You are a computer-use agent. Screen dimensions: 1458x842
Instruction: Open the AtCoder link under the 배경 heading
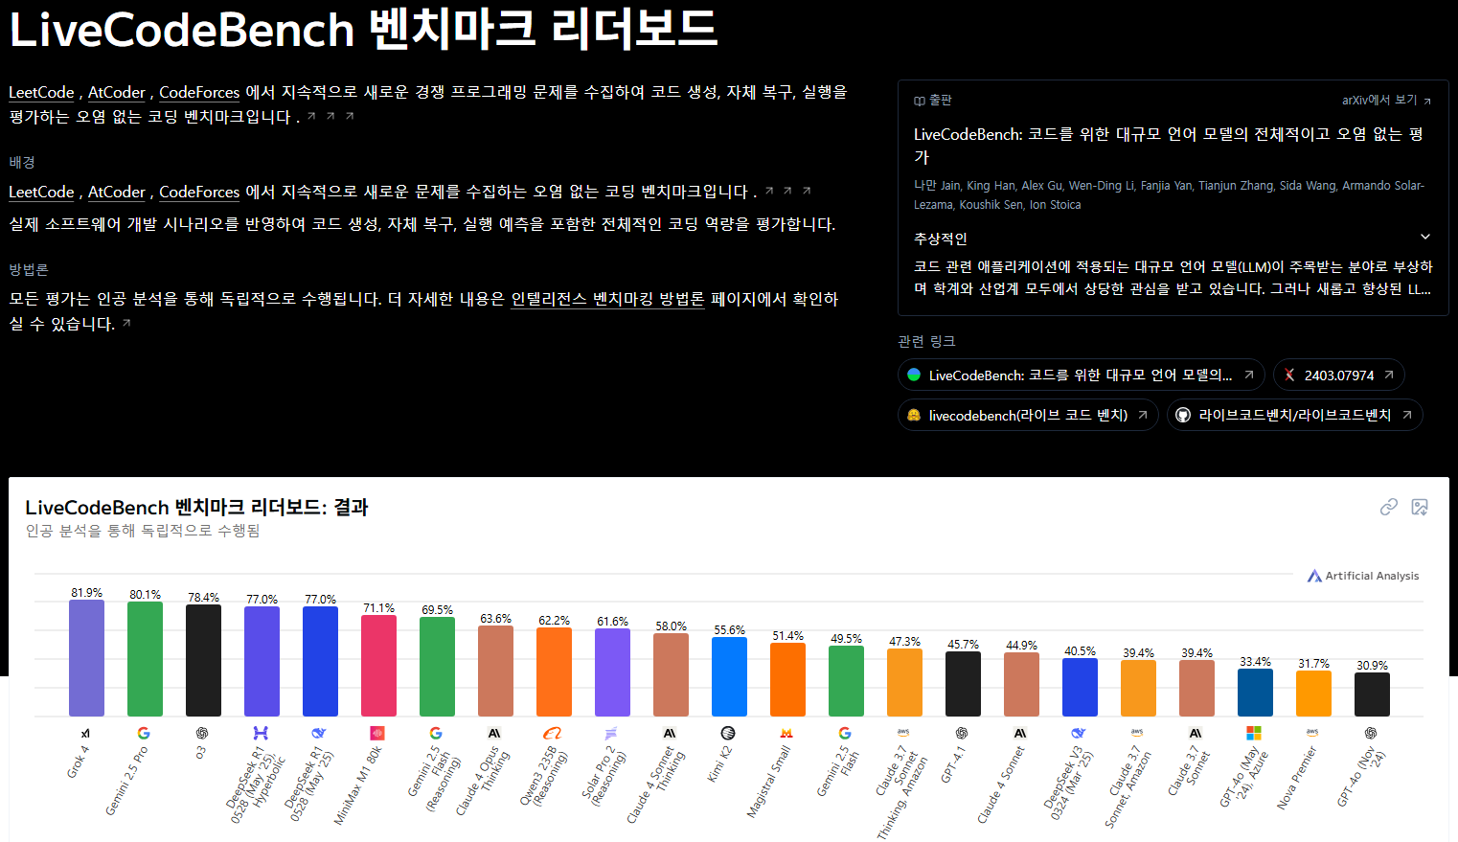117,192
